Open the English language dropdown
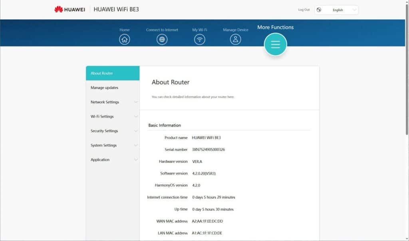Image resolution: width=409 pixels, height=241 pixels. [x=336, y=10]
